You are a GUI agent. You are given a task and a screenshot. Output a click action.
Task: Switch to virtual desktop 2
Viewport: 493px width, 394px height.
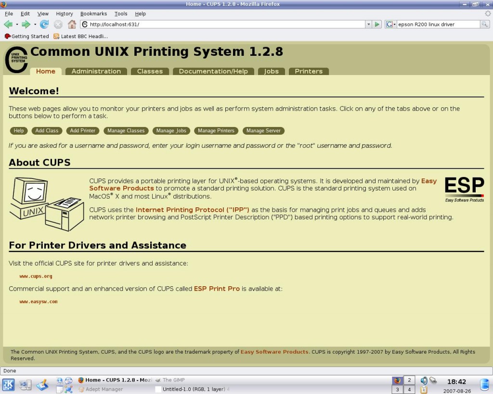[x=409, y=380]
